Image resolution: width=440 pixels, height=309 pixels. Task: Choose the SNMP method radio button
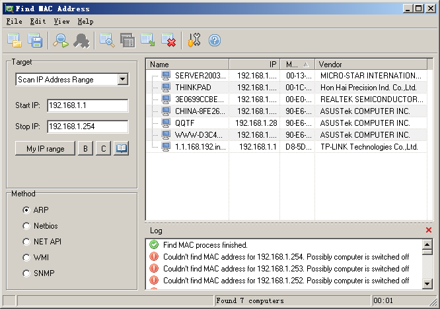[26, 273]
